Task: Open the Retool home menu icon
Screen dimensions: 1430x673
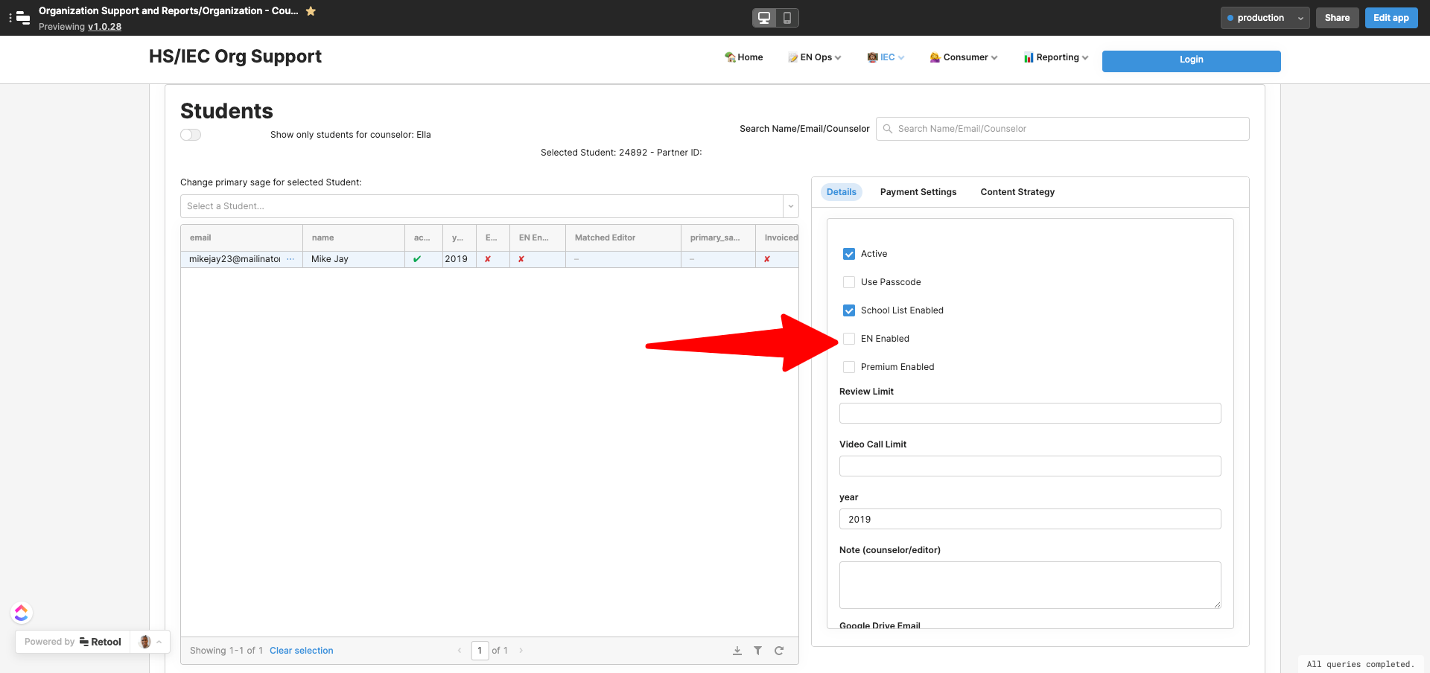Action: (x=22, y=17)
